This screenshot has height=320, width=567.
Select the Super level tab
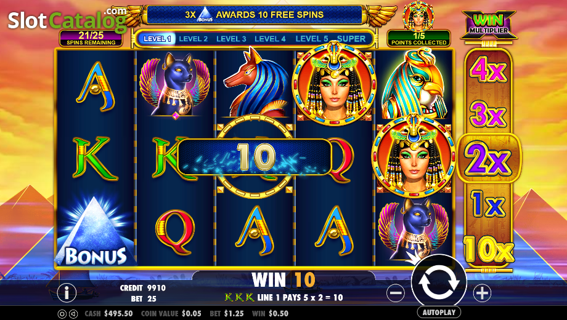[351, 39]
